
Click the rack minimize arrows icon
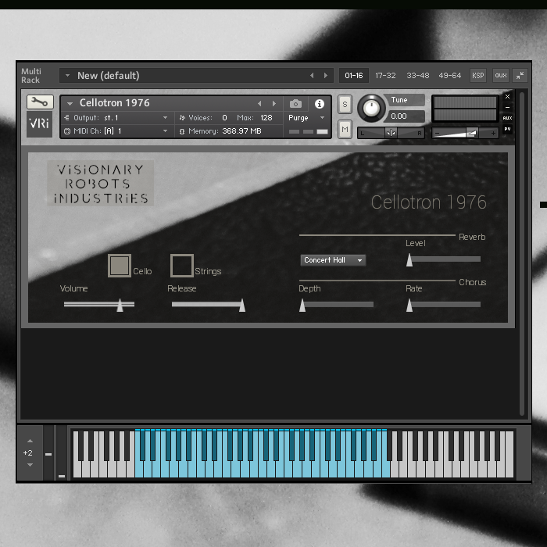click(519, 76)
